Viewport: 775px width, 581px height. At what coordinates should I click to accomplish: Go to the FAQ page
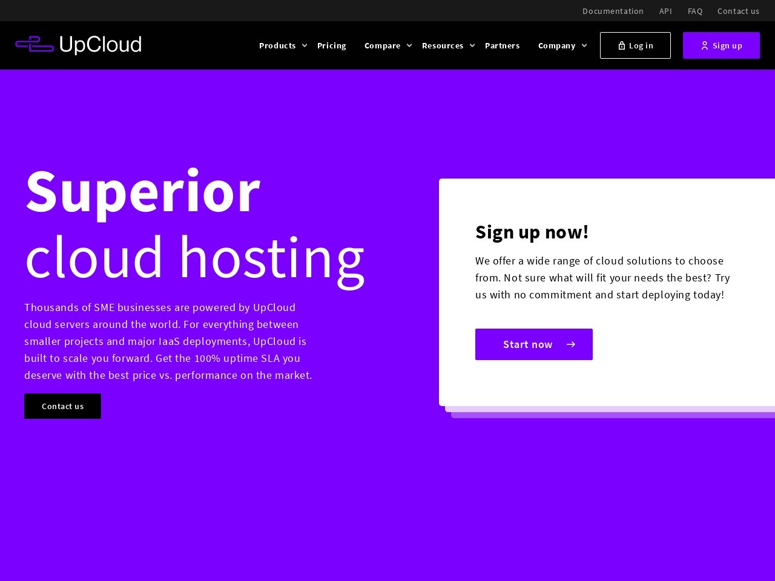click(695, 11)
